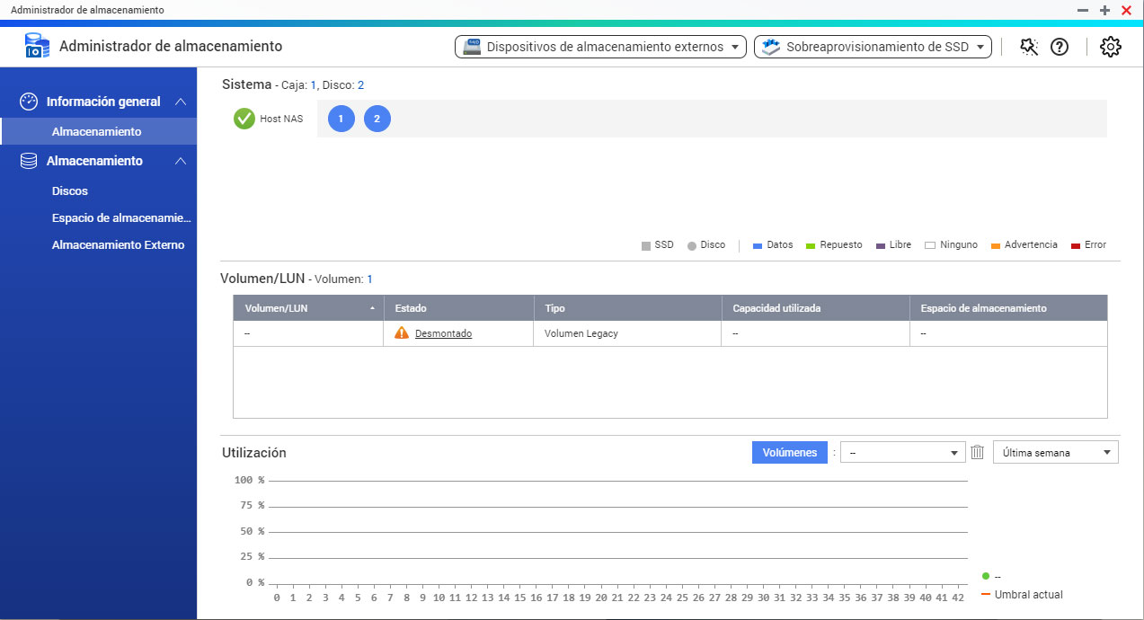Open the volume selection combo box

tap(902, 453)
